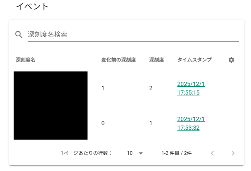251x171 pixels.
Task: Go to the previous page chevron
Action: coord(212,153)
